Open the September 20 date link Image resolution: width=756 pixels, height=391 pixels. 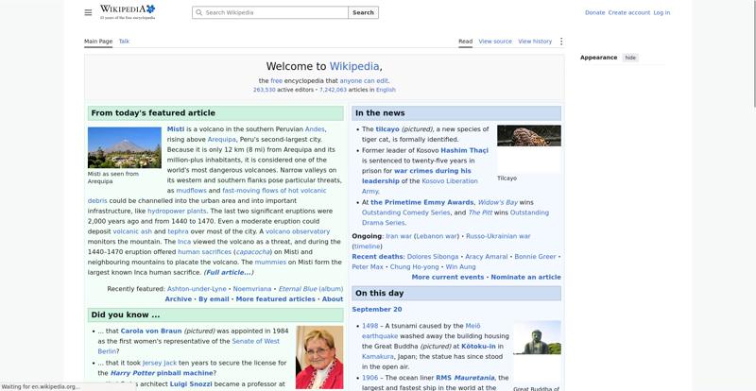click(376, 310)
